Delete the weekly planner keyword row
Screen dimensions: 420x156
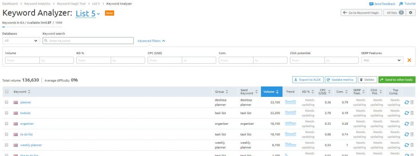412,145
